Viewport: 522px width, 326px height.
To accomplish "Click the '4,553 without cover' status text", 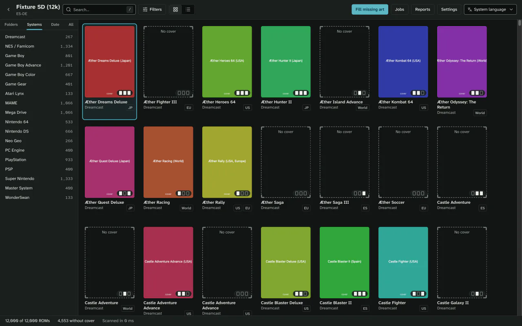I will 76,321.
